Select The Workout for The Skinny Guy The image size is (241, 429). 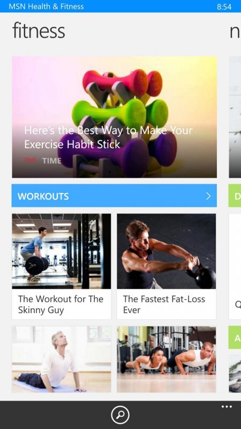(61, 304)
